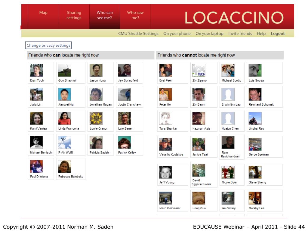
Task: Open CMU Shuttle Settings
Action: pyautogui.click(x=138, y=34)
